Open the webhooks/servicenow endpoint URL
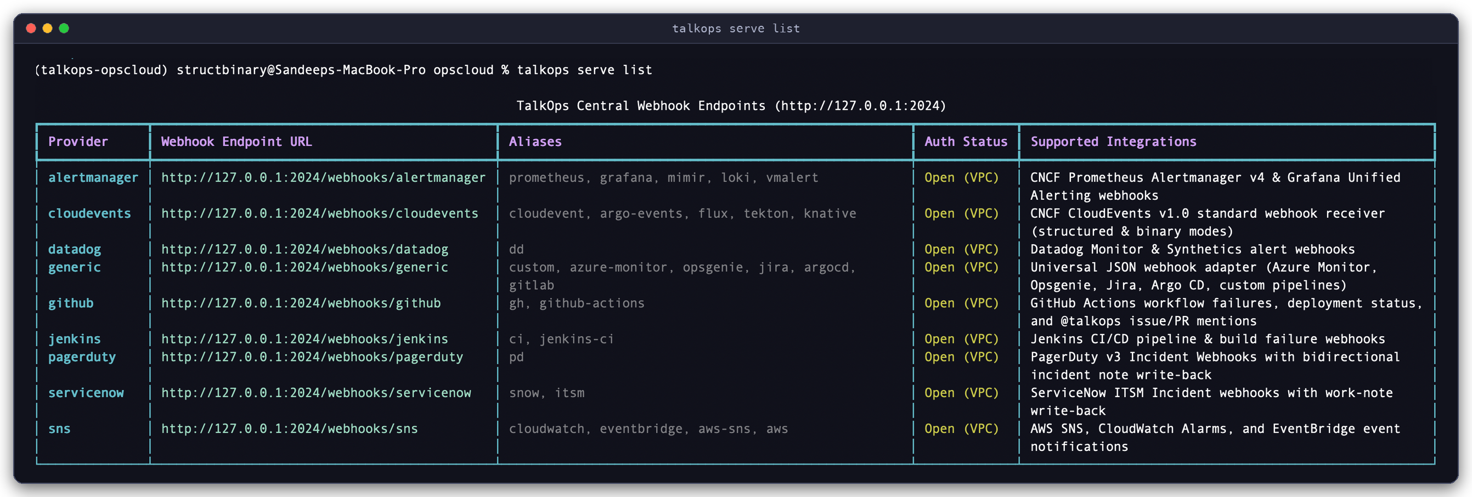The height and width of the screenshot is (497, 1472). coord(316,393)
